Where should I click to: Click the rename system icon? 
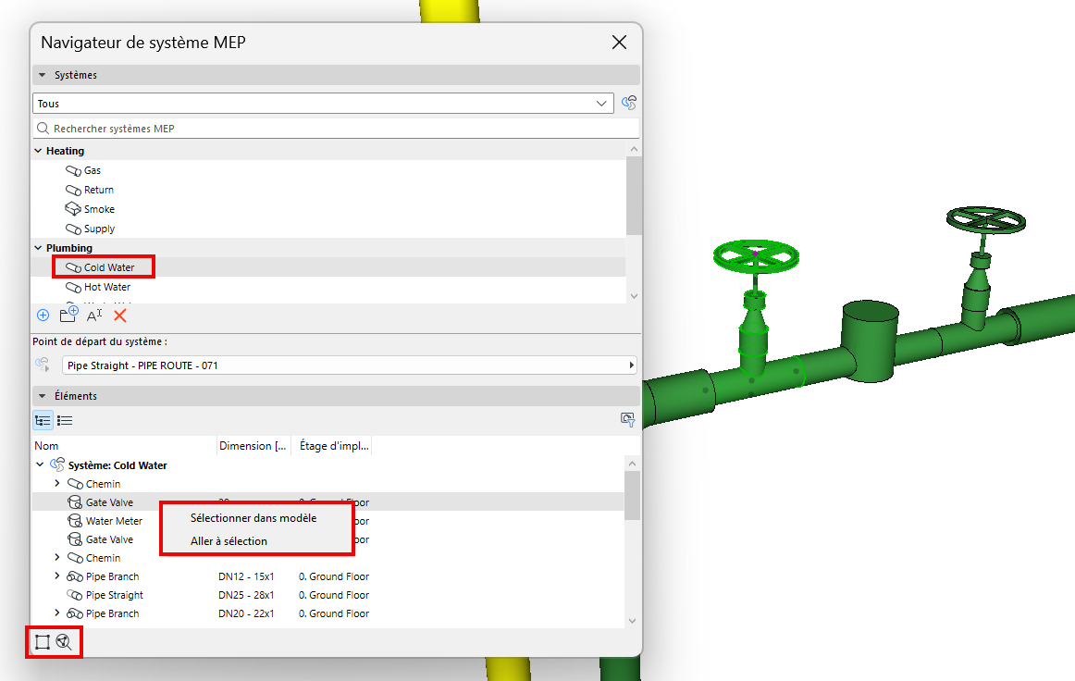94,316
